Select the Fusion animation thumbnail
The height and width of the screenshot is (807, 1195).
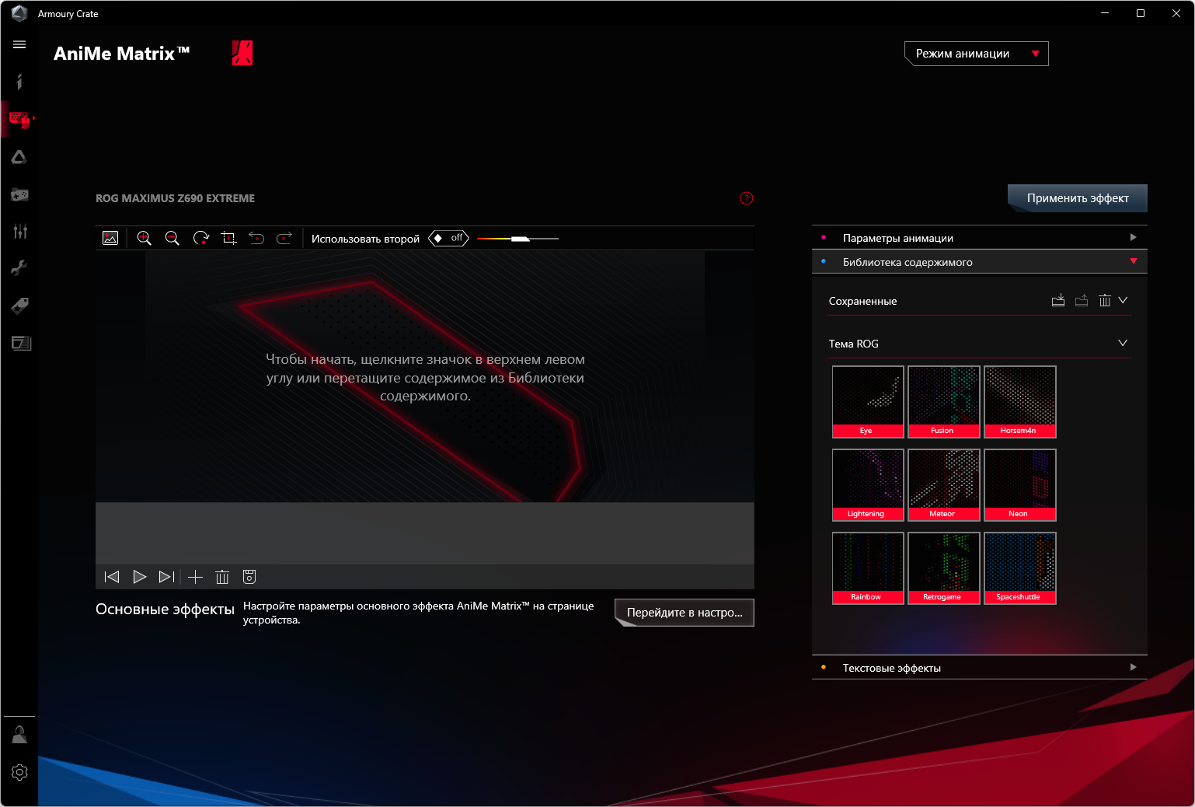point(944,402)
